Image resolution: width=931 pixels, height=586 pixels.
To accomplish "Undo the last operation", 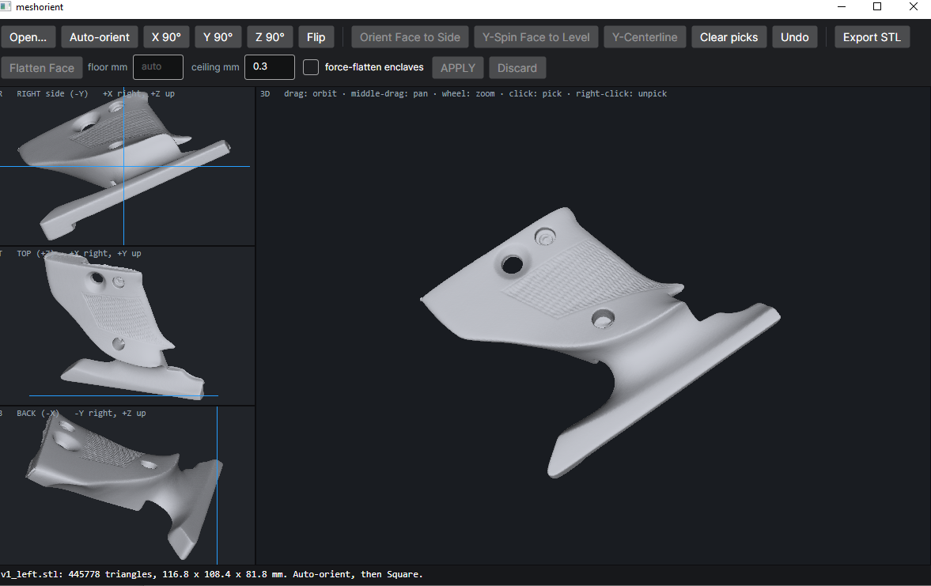I will [794, 37].
